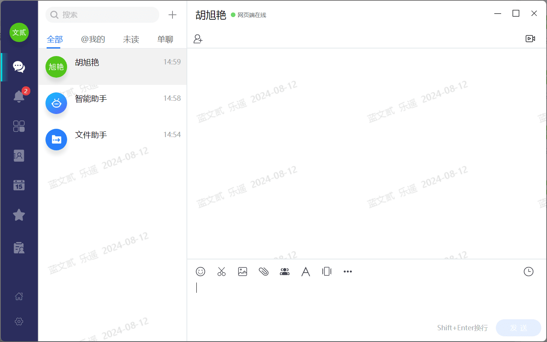Click the 网页端在线 status text
Image resolution: width=547 pixels, height=342 pixels.
[x=252, y=15]
